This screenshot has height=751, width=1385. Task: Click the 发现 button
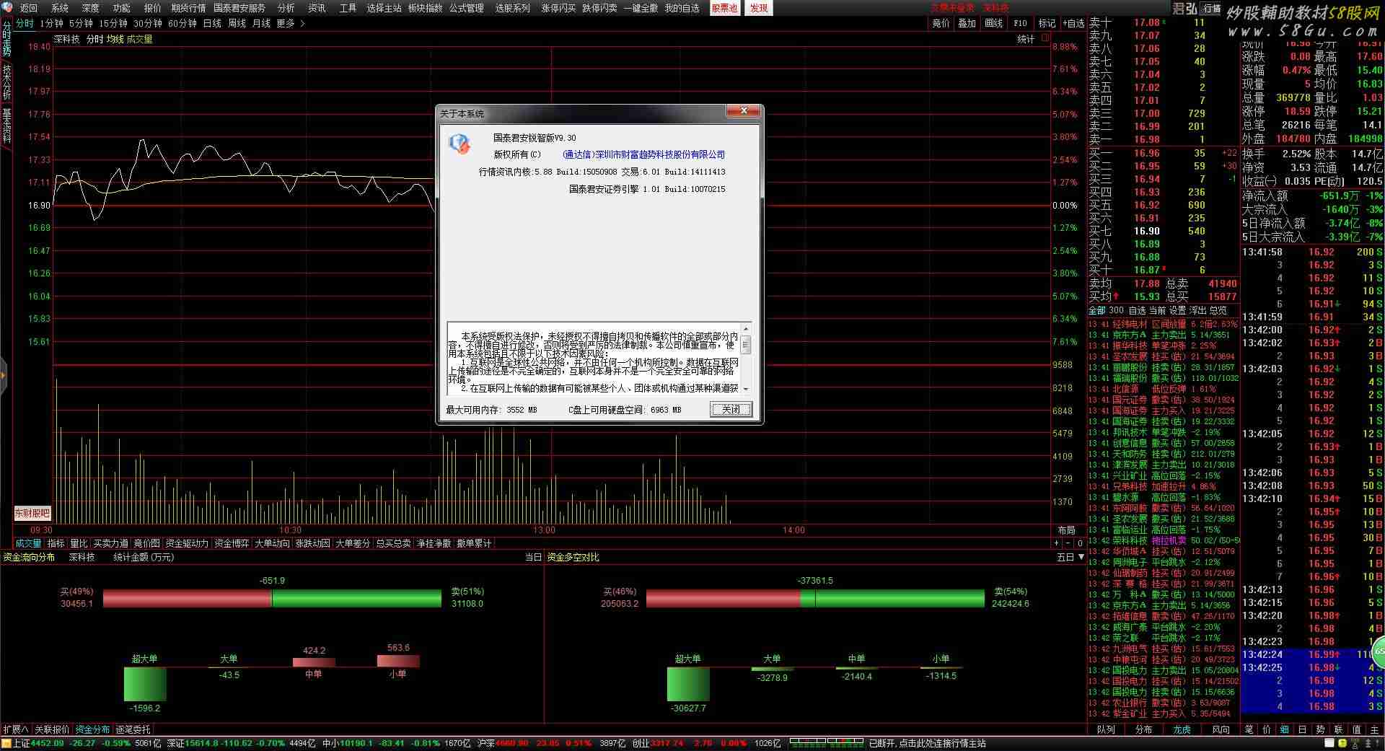758,8
